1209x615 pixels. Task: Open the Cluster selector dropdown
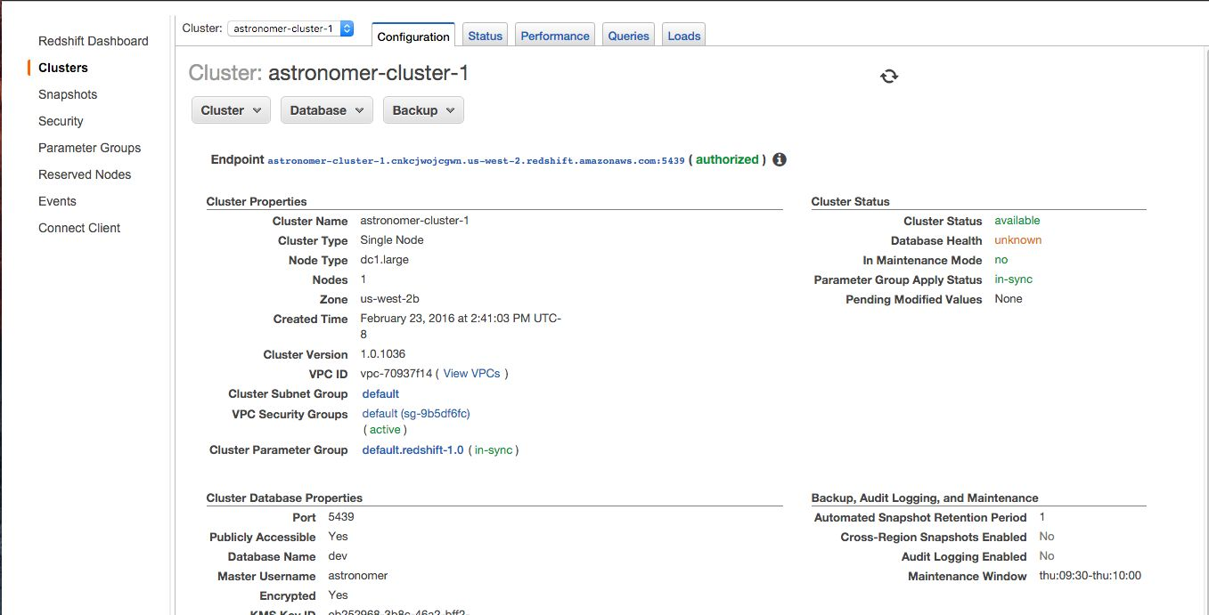290,28
